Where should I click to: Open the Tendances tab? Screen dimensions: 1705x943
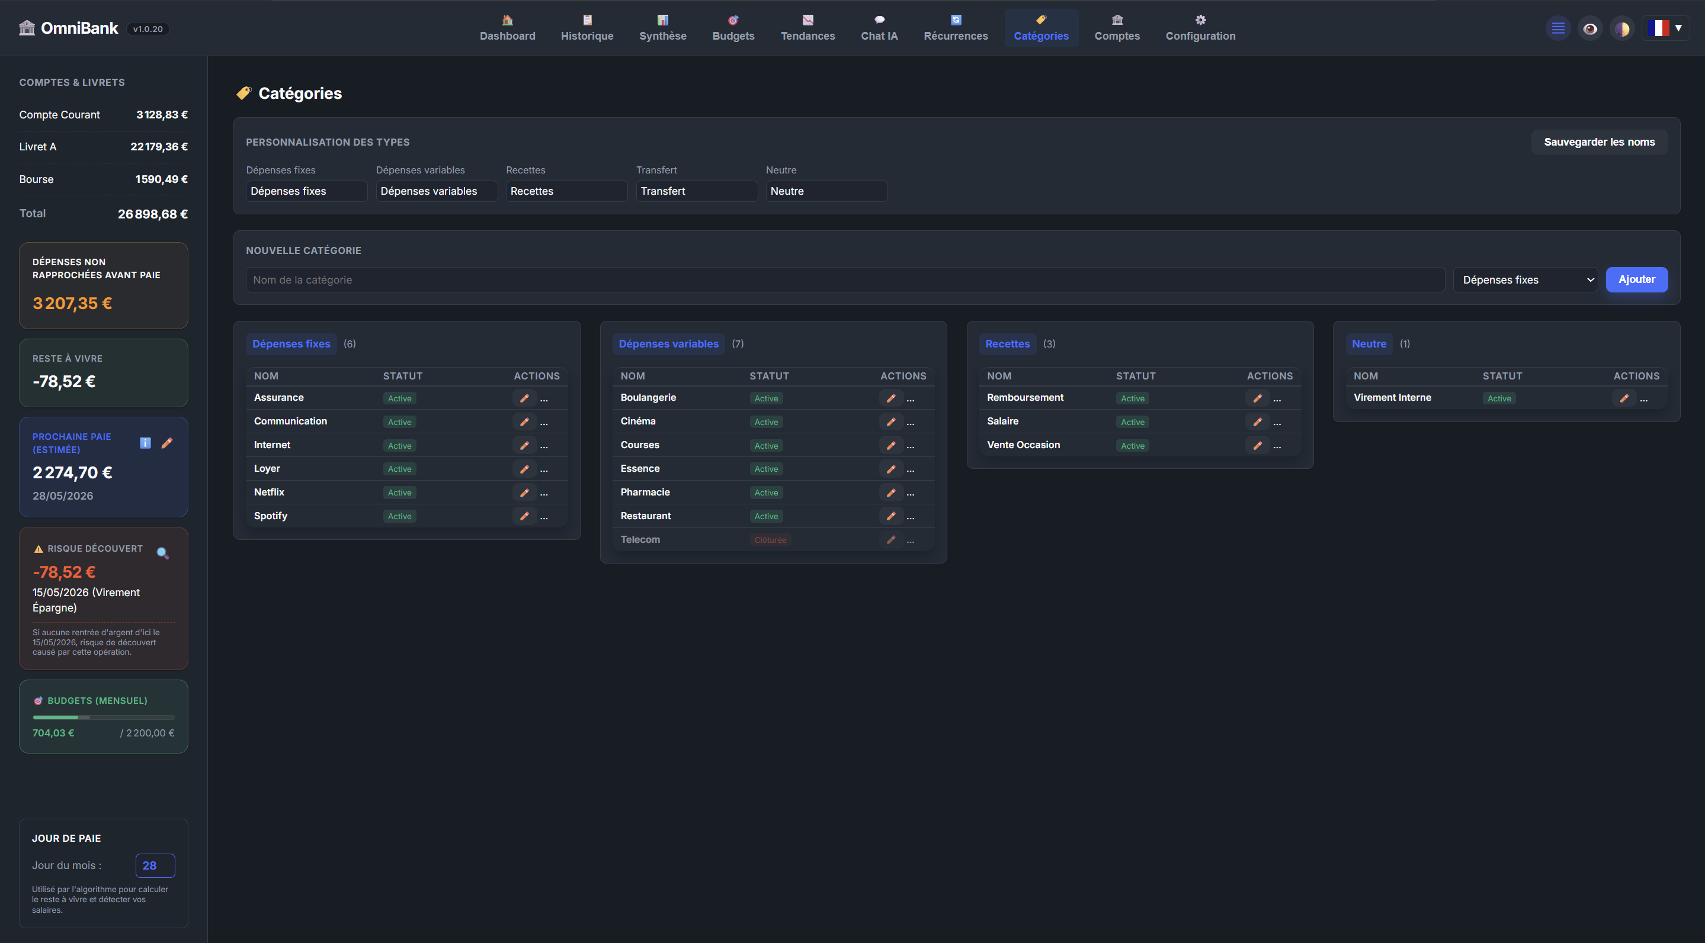point(807,28)
